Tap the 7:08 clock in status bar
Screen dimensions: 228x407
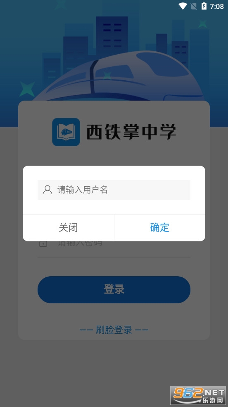(216, 6)
